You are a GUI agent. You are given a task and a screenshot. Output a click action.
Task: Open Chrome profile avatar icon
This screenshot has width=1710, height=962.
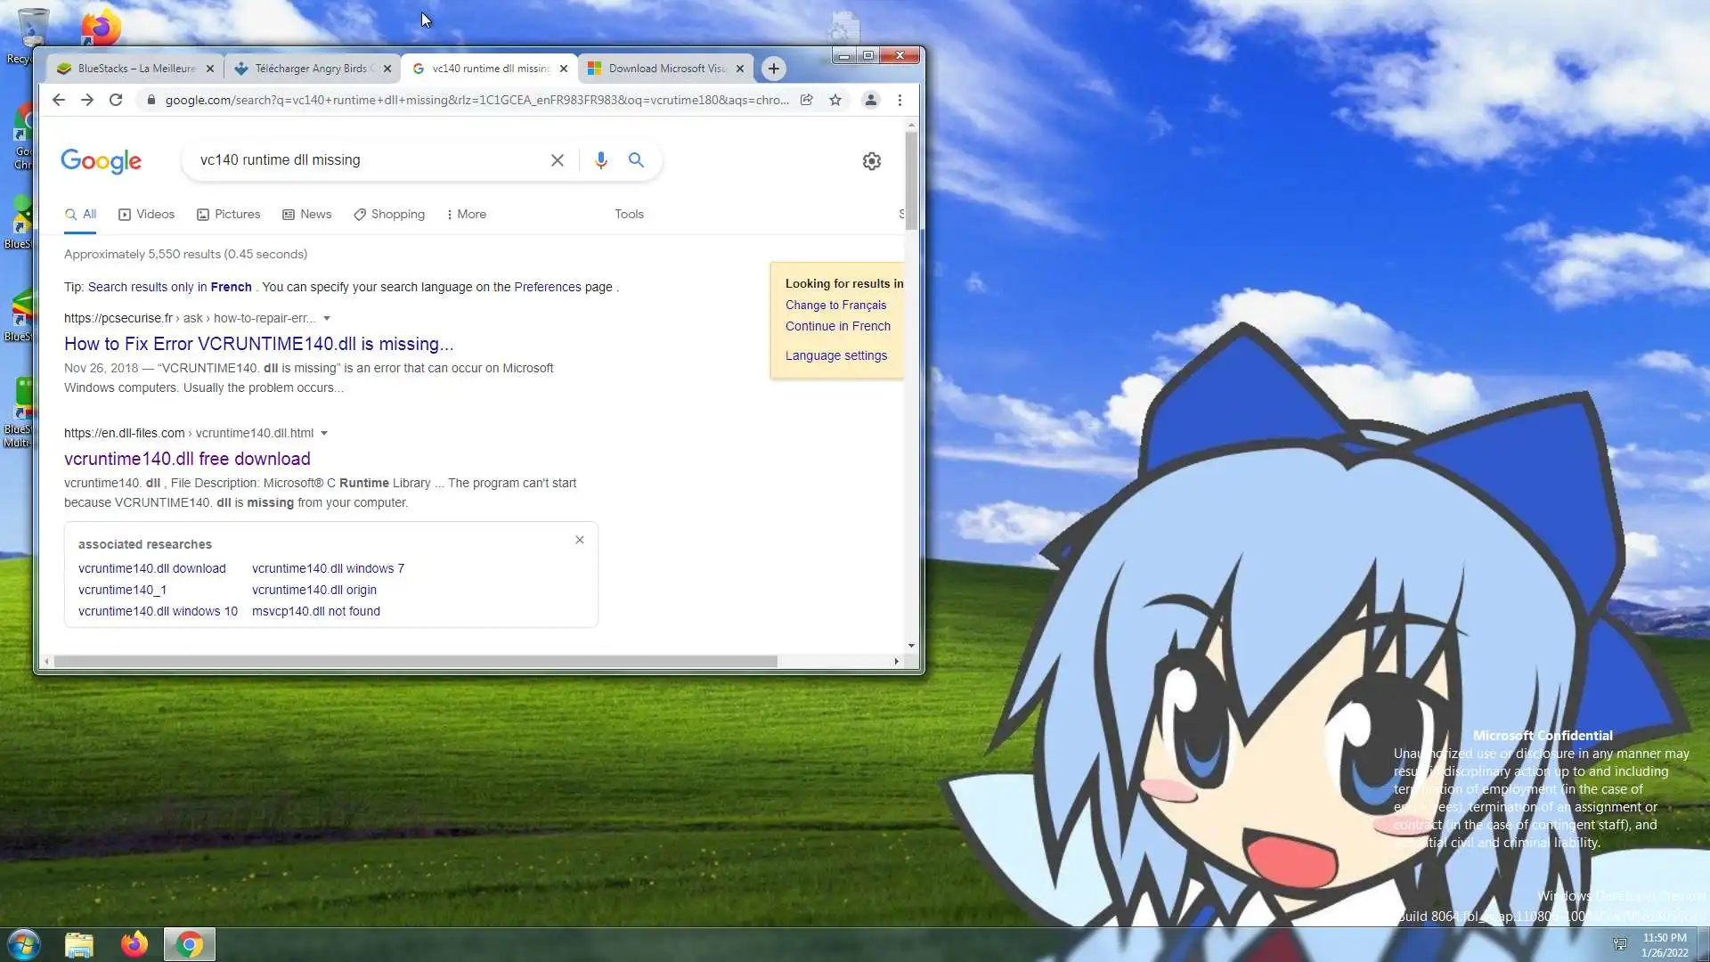point(870,100)
